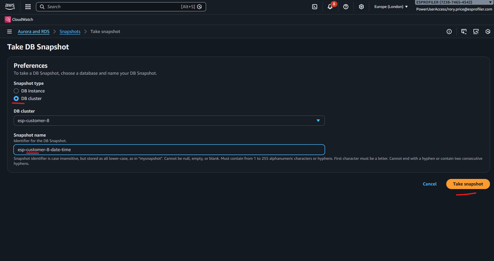Click the CloudWatch shortcut icon
The width and height of the screenshot is (494, 261).
click(8, 19)
